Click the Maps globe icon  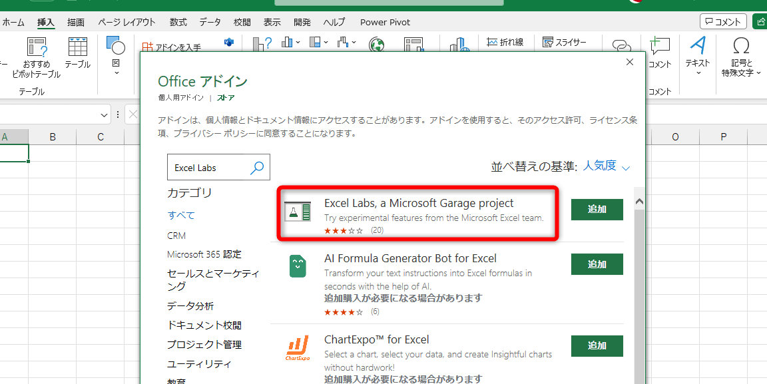[377, 45]
